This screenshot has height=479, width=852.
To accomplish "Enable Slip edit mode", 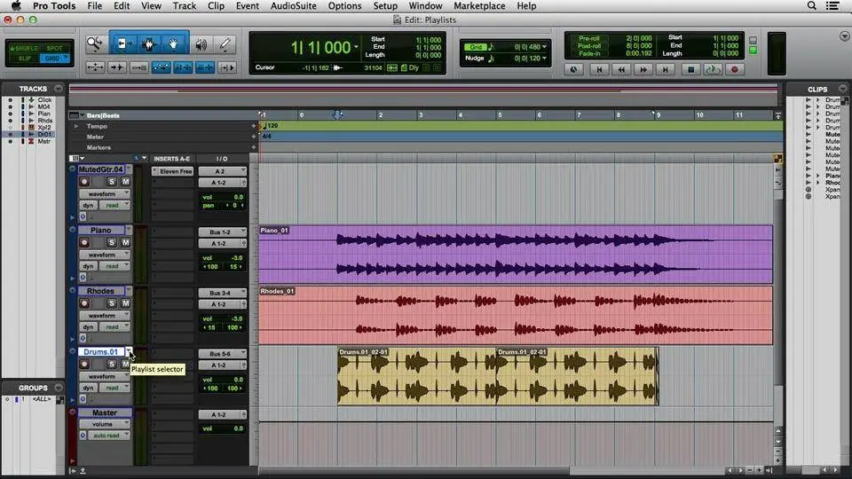I will click(x=23, y=59).
